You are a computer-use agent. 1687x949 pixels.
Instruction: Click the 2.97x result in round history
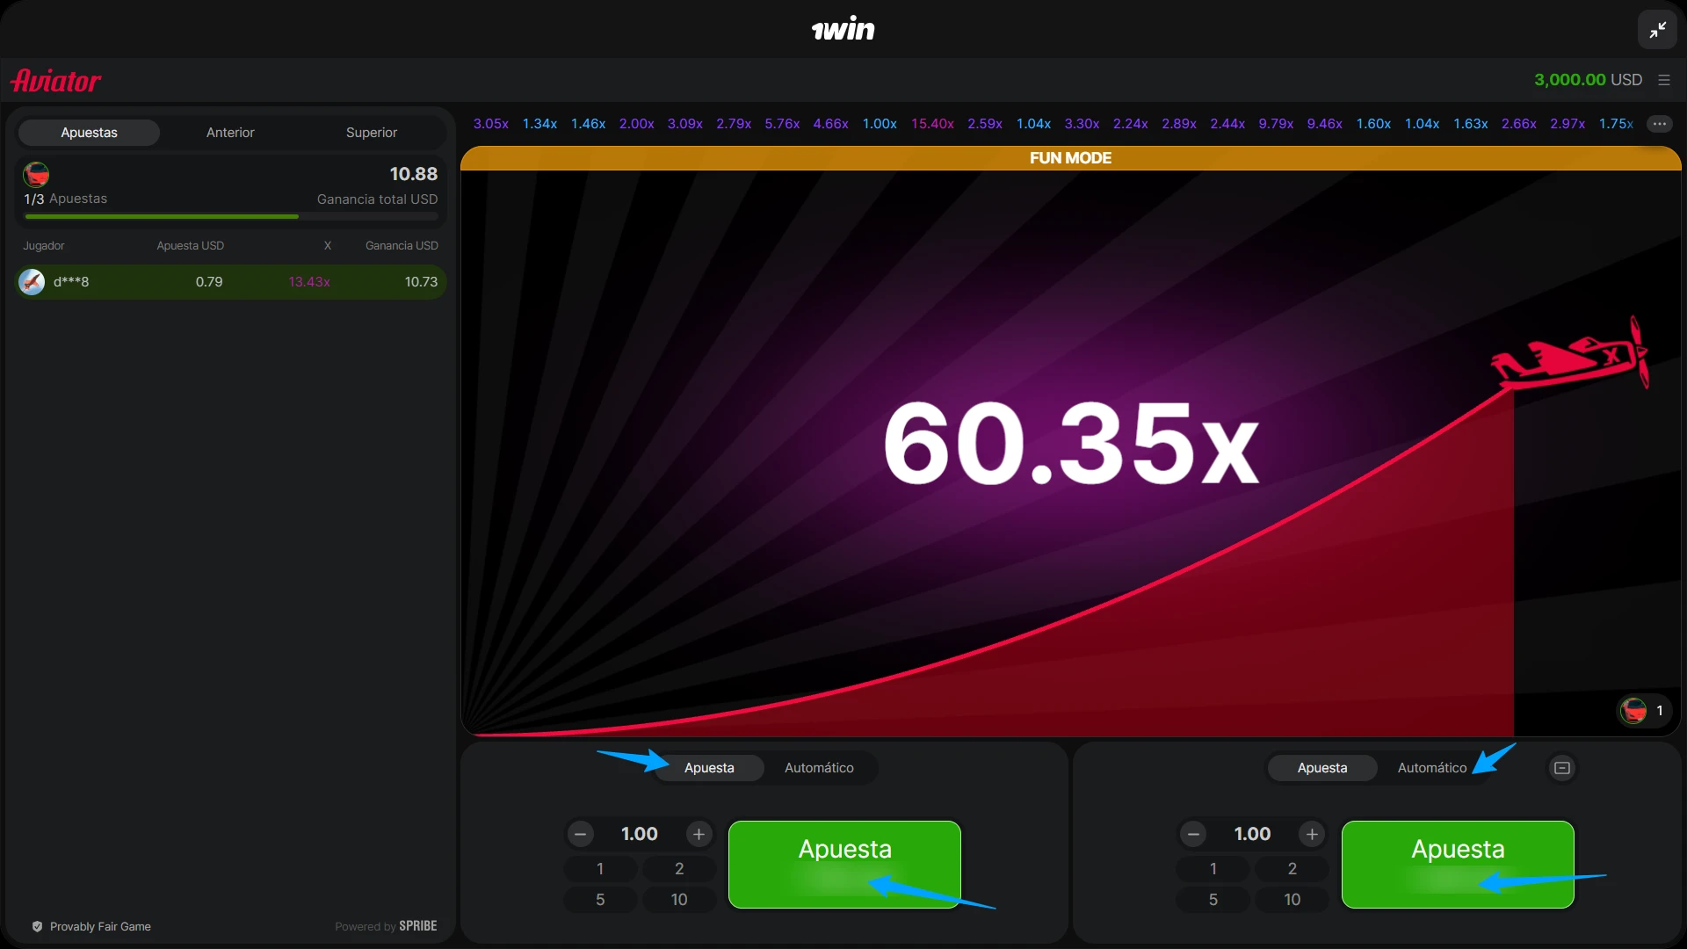pyautogui.click(x=1568, y=124)
